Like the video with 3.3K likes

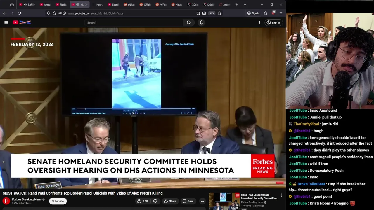tap(142, 201)
